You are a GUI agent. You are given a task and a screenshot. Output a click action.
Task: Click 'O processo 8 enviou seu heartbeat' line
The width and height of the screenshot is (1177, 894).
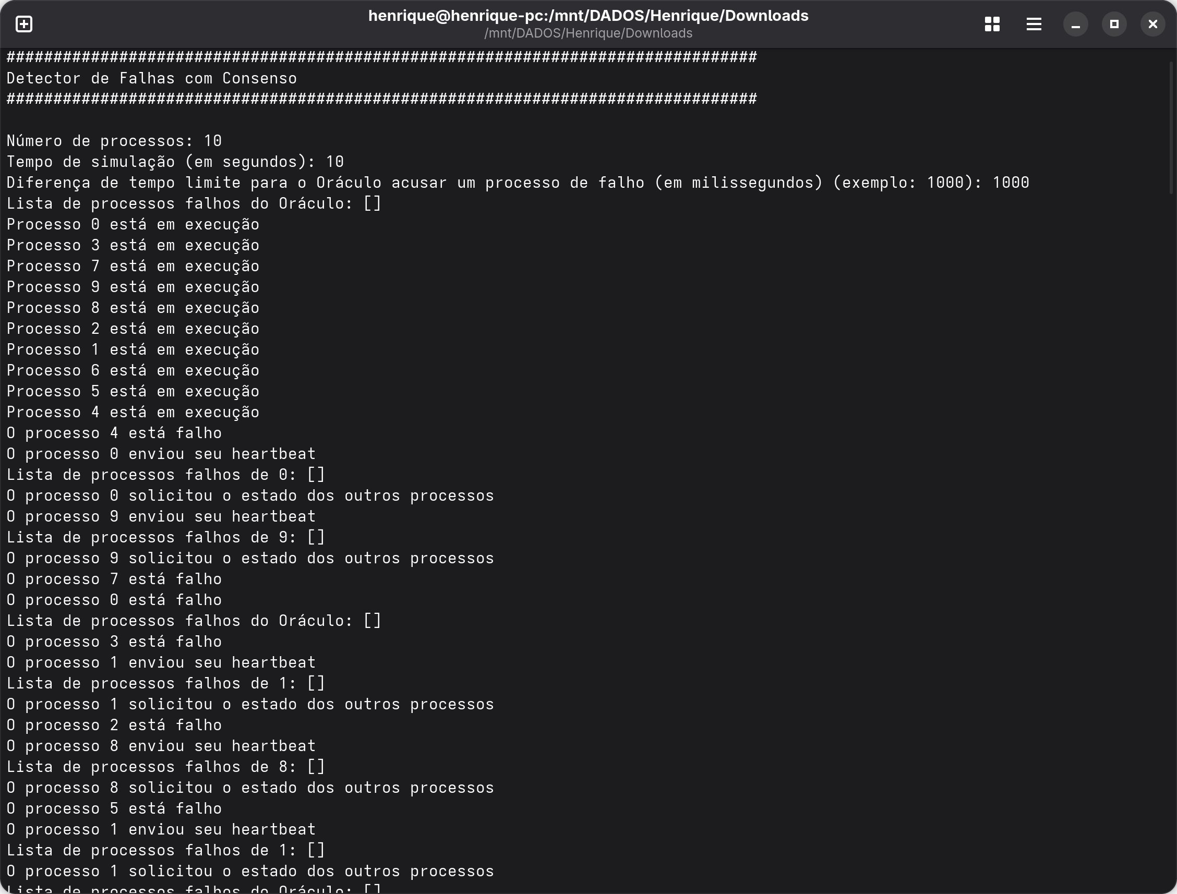point(161,746)
